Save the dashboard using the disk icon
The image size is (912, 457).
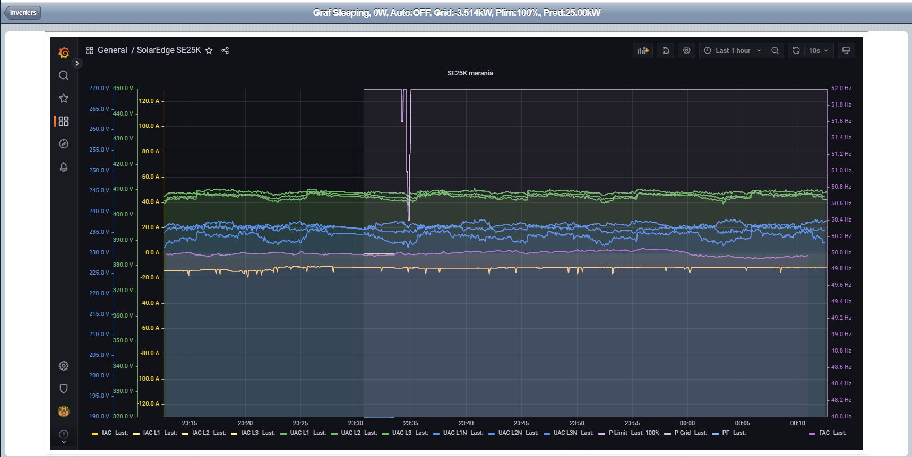tap(665, 50)
